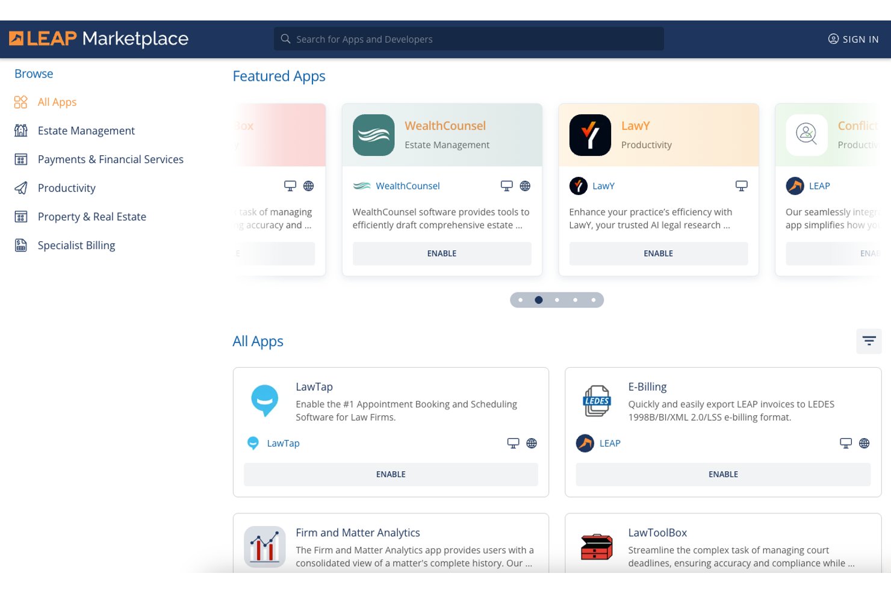This screenshot has height=594, width=891.
Task: Click desktop platform icon on WealthCounsel card
Action: point(507,186)
